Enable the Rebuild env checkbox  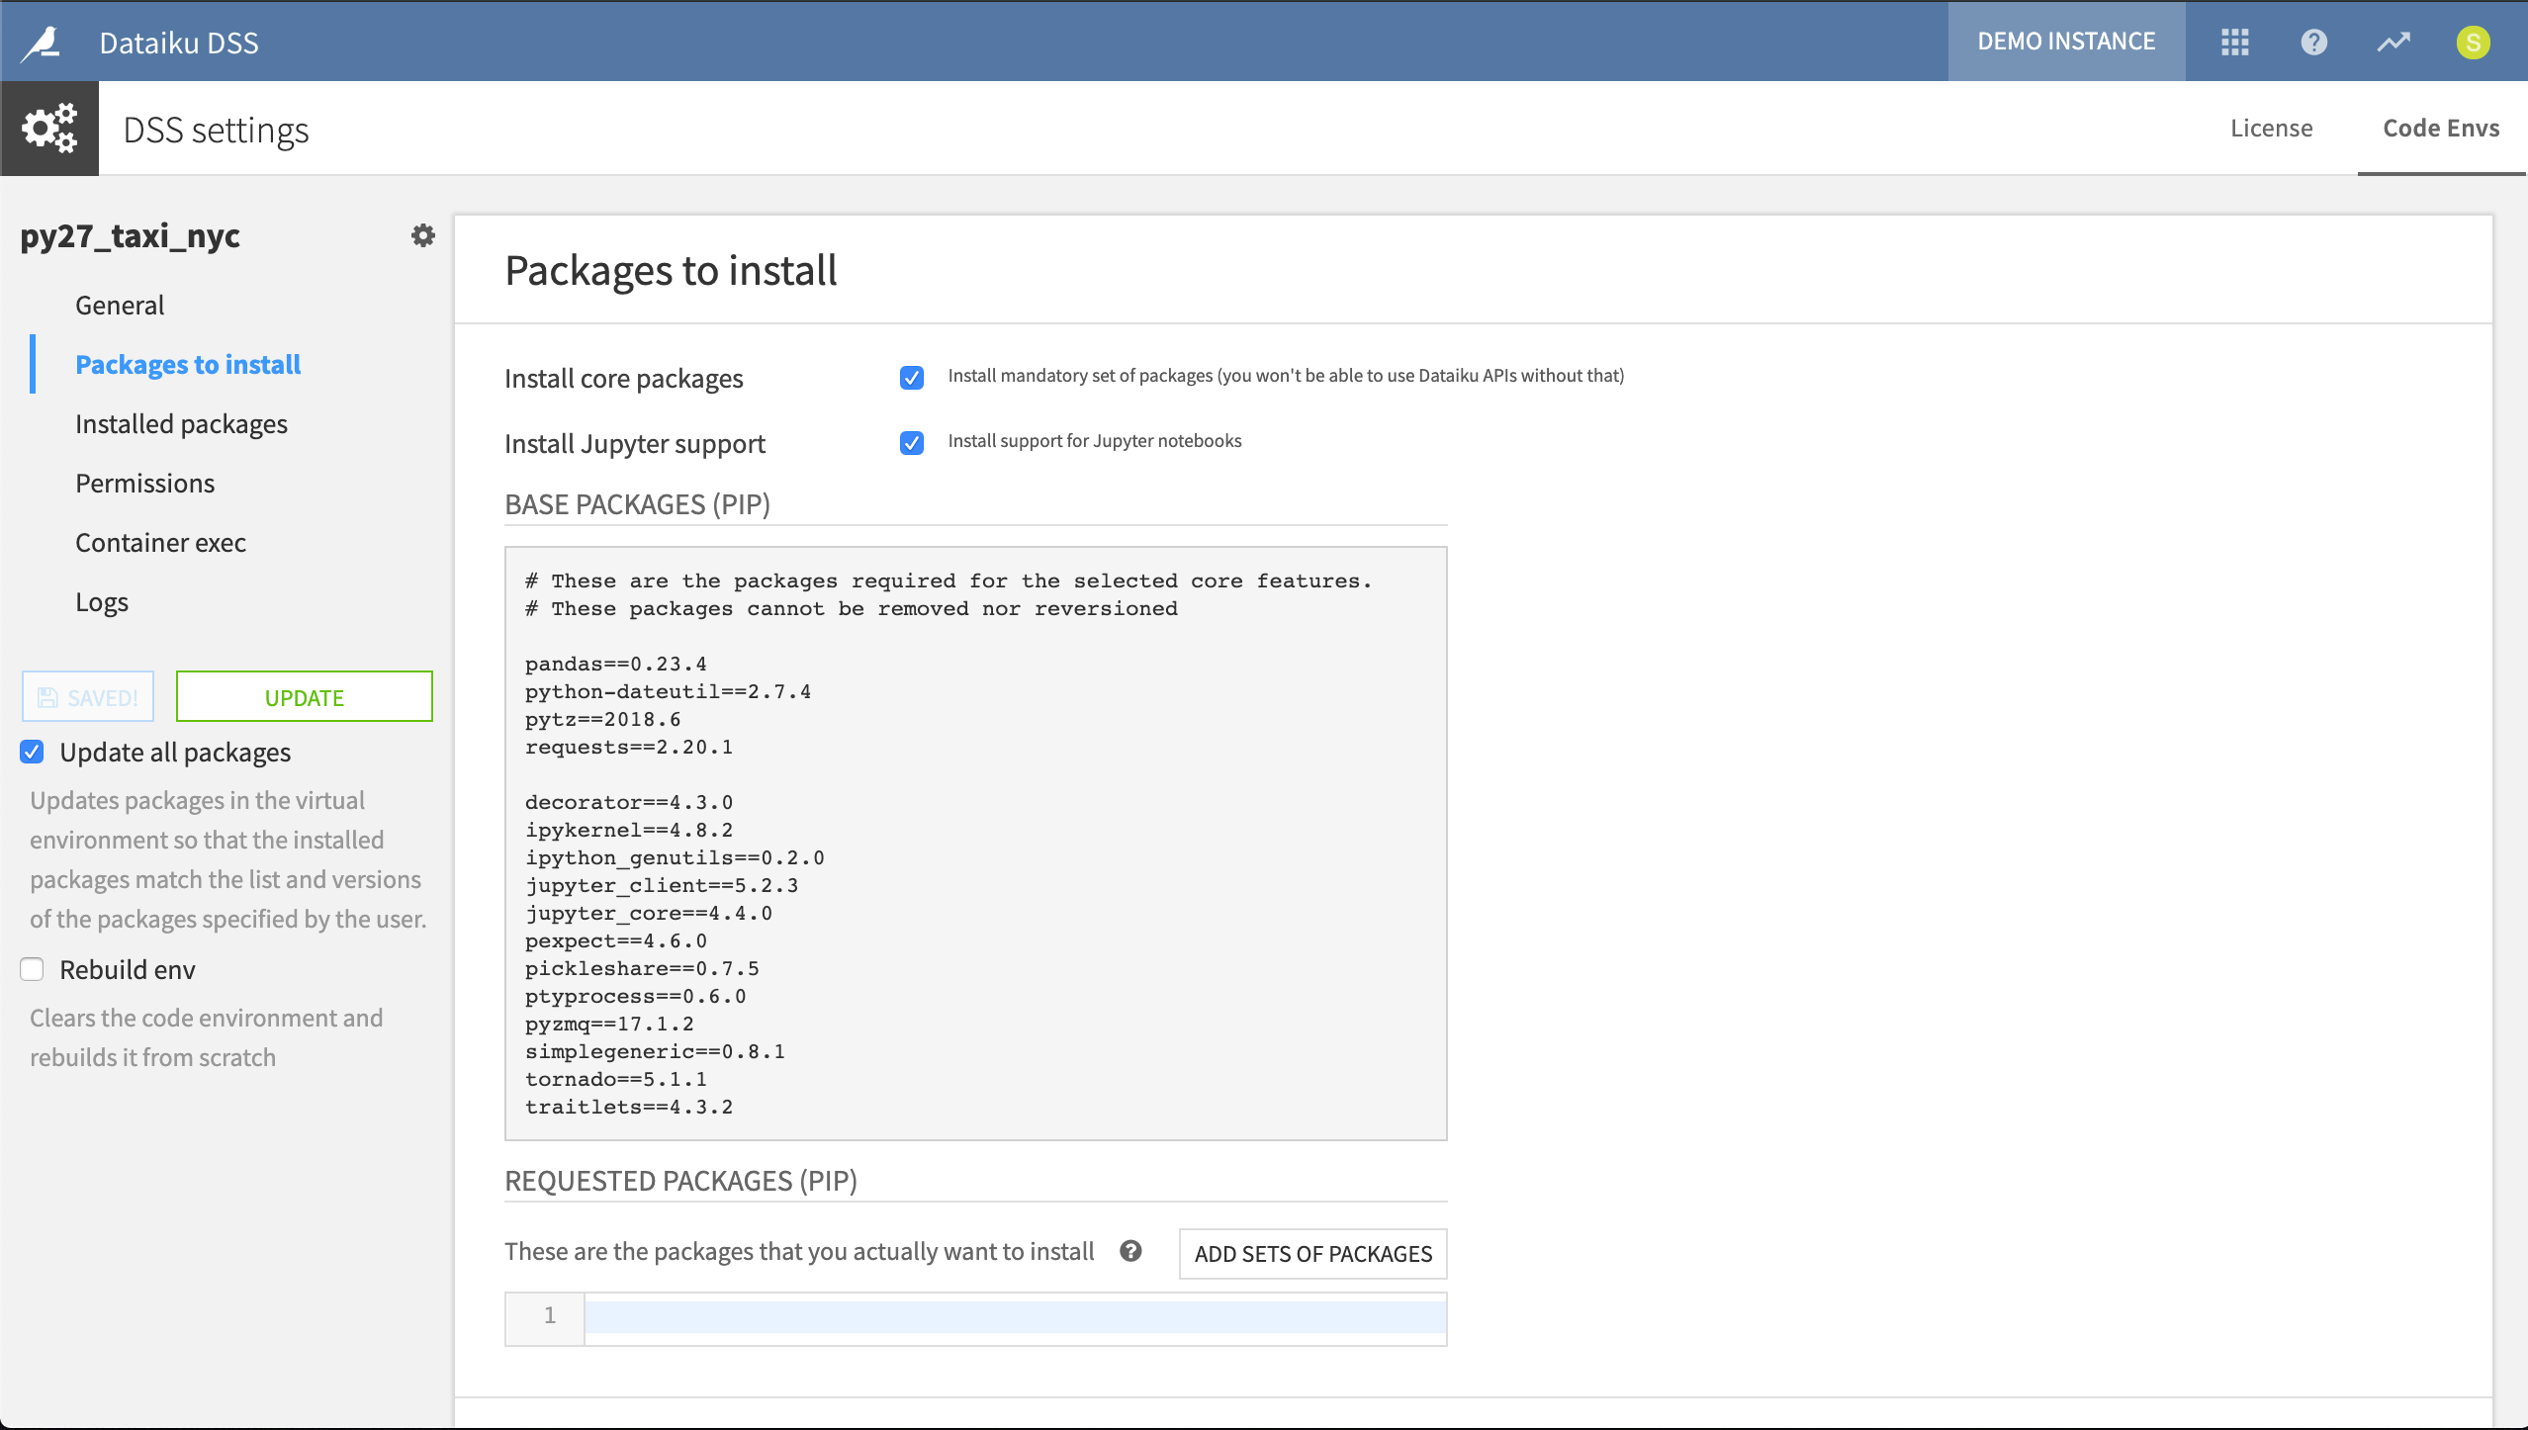click(32, 969)
